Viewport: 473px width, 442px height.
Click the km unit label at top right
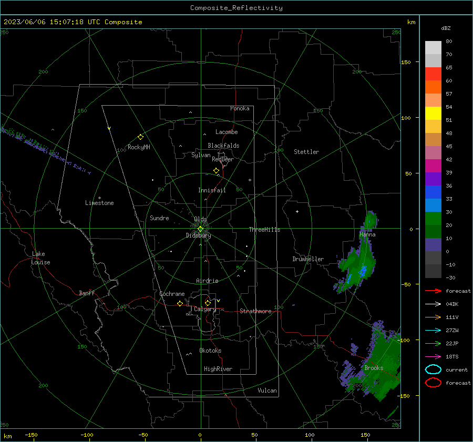[411, 22]
